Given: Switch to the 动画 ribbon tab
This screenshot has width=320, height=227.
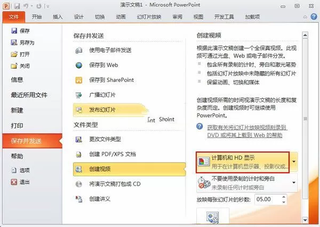Looking at the screenshot, I should [x=121, y=17].
